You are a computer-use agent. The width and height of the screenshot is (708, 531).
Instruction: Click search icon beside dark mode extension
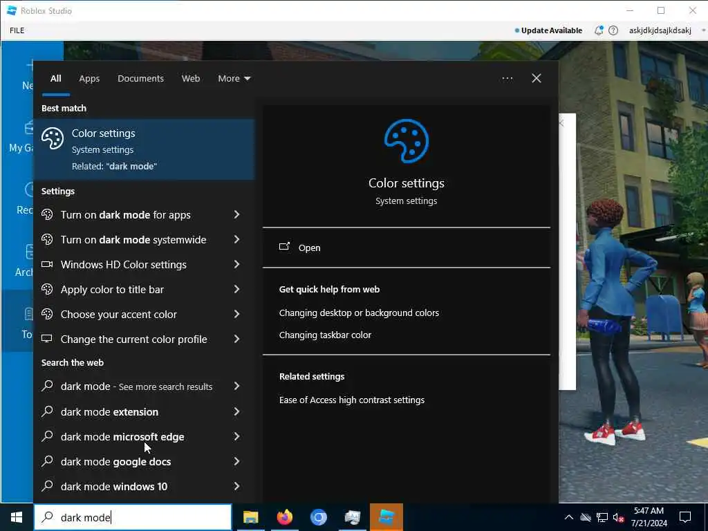pos(47,411)
